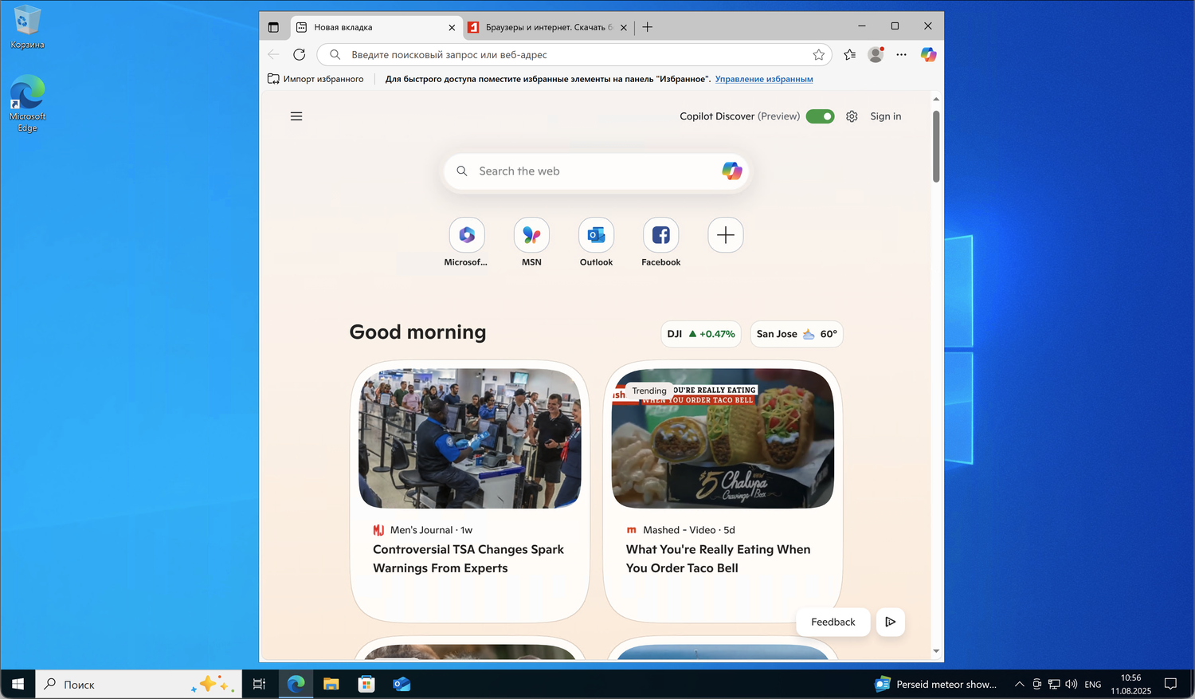Click the Search the web box
This screenshot has height=699, width=1195.
(x=596, y=171)
